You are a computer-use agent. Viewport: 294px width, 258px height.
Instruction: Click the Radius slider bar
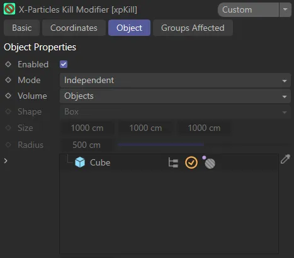tap(204, 145)
